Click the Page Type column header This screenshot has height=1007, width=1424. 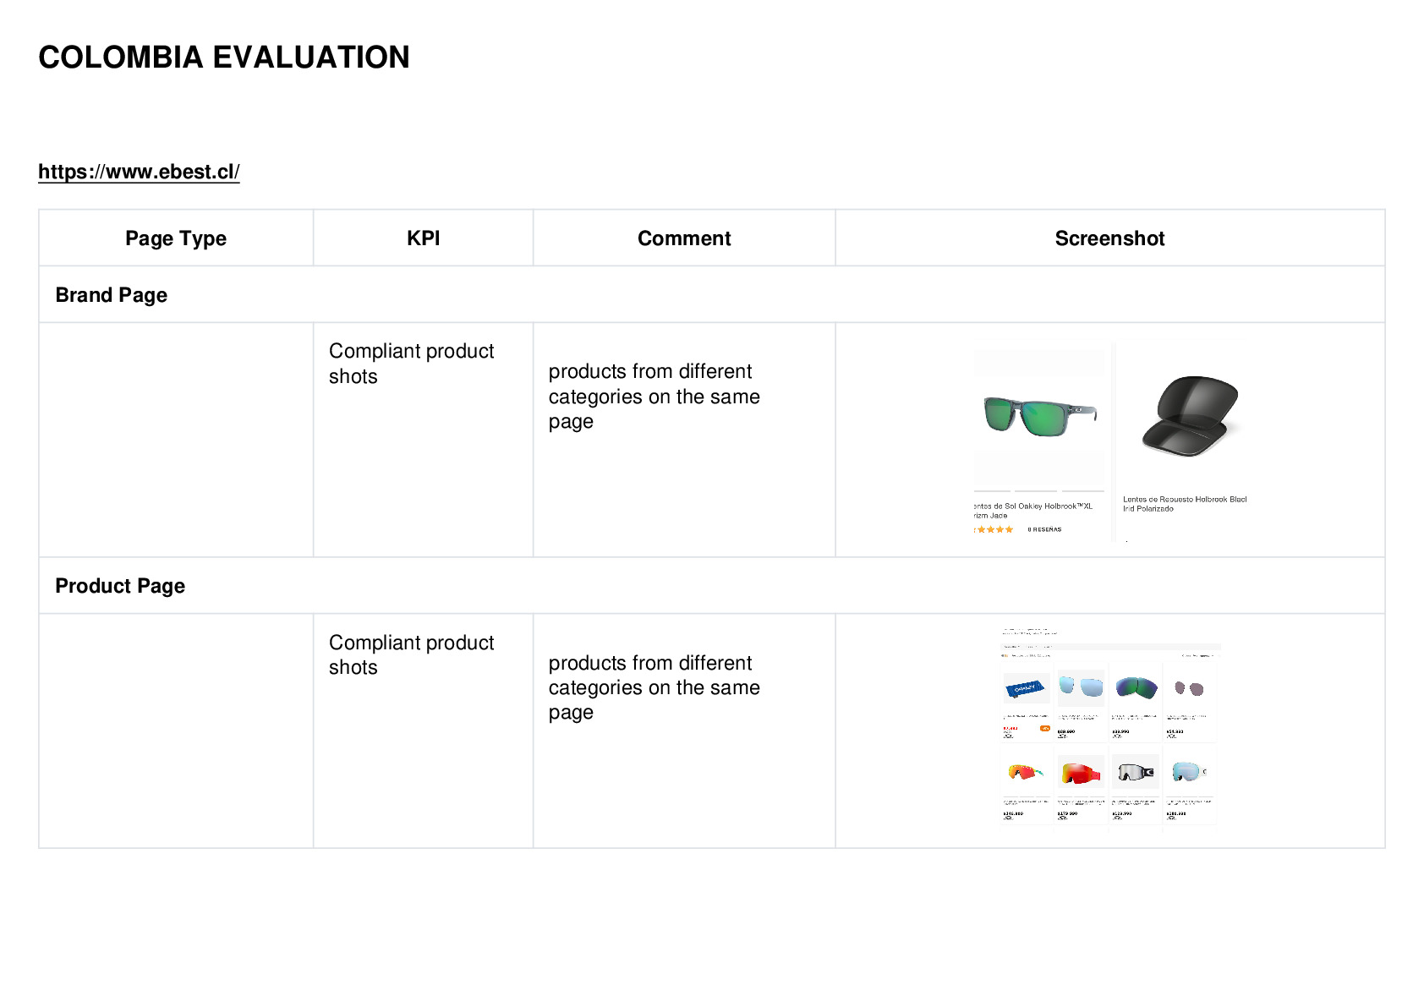[176, 238]
